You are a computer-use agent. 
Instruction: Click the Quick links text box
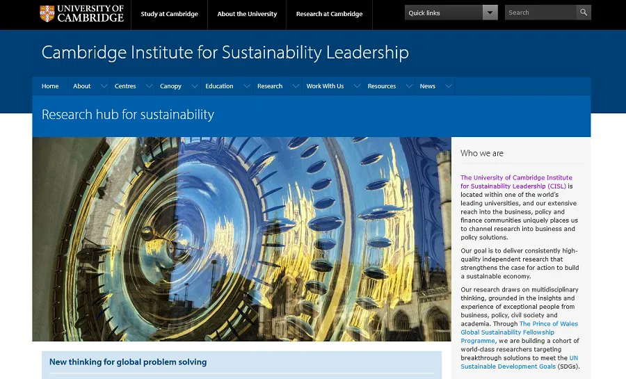click(444, 13)
